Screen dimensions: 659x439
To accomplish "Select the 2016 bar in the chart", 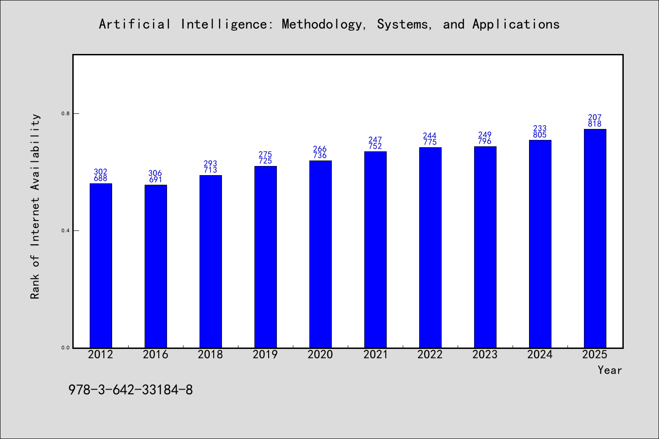I will point(156,266).
